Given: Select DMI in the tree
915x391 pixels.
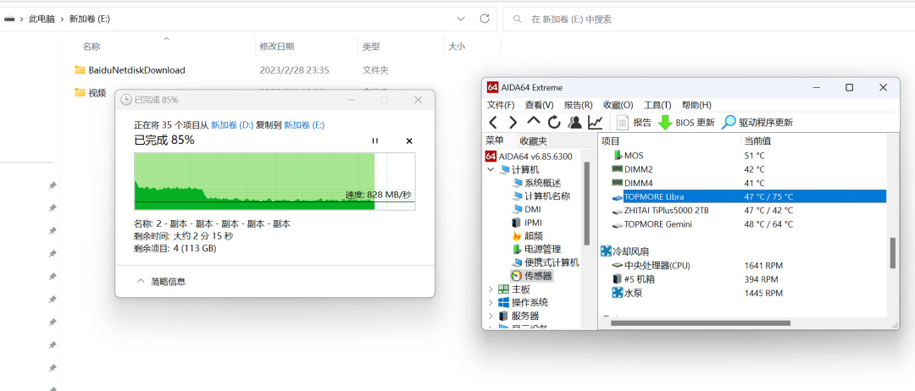Looking at the screenshot, I should click(x=526, y=209).
